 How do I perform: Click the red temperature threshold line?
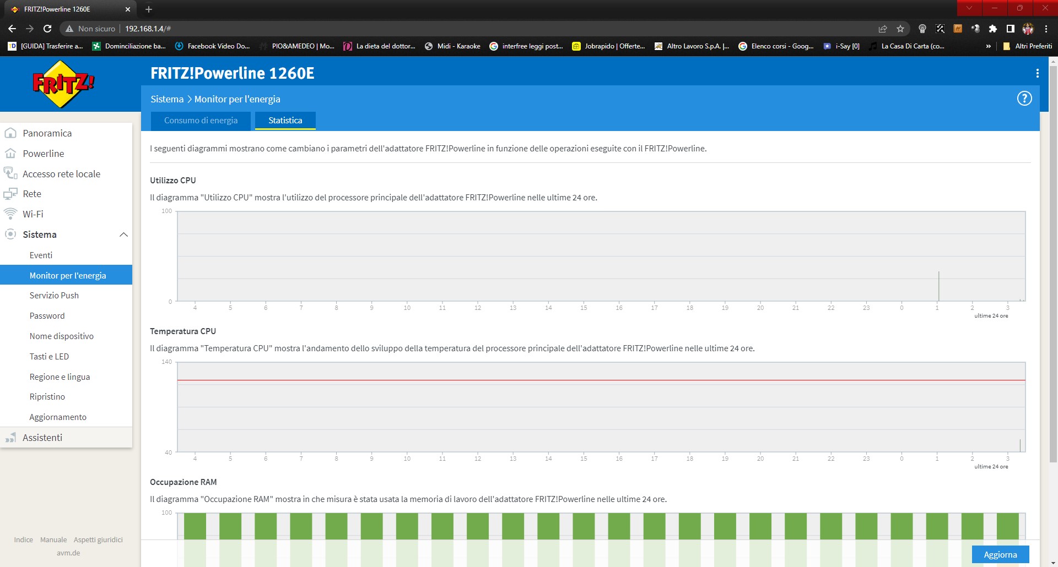click(x=601, y=380)
